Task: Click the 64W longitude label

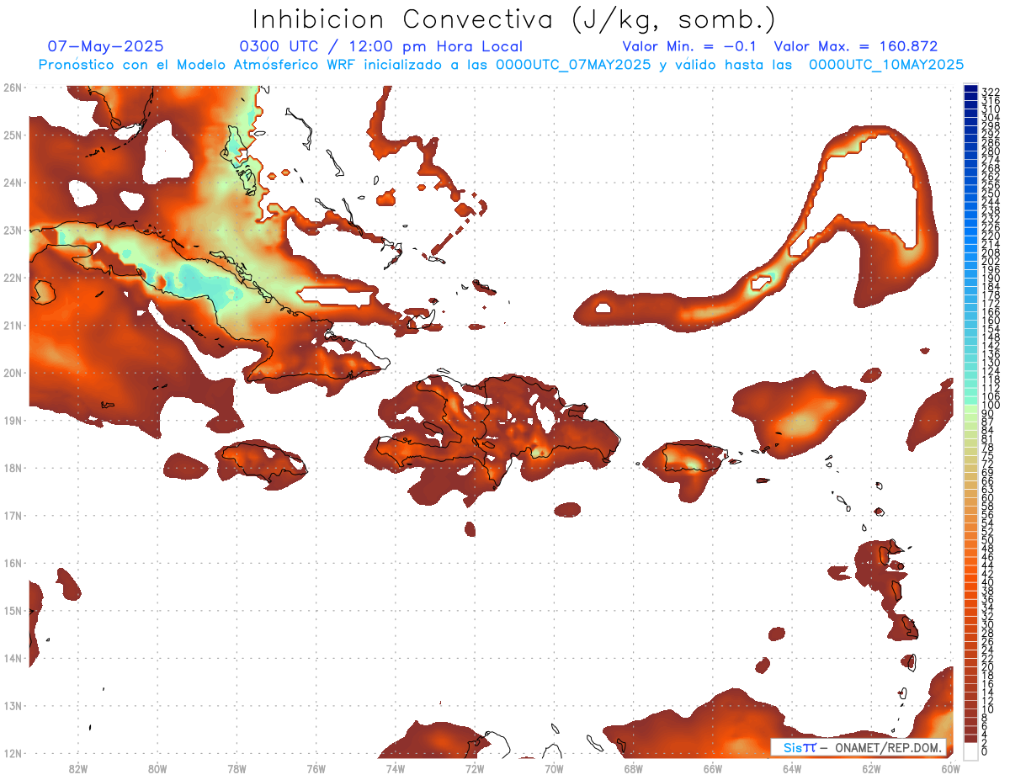Action: click(x=792, y=768)
